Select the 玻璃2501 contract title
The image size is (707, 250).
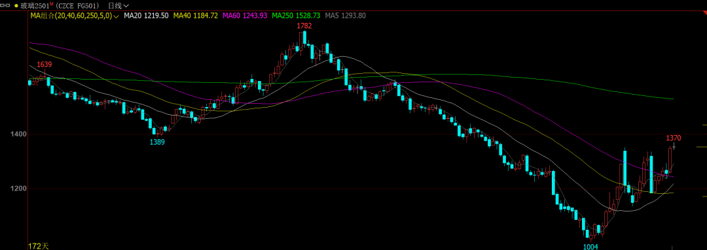click(x=35, y=6)
